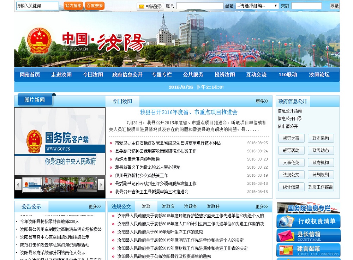Click the 登录 button
Viewport: 353px width, 260px height.
(334, 6)
